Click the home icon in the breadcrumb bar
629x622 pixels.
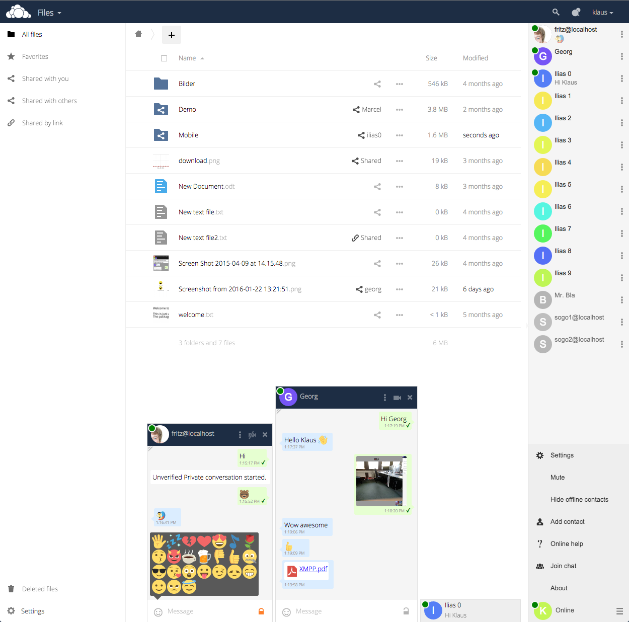[x=138, y=34]
